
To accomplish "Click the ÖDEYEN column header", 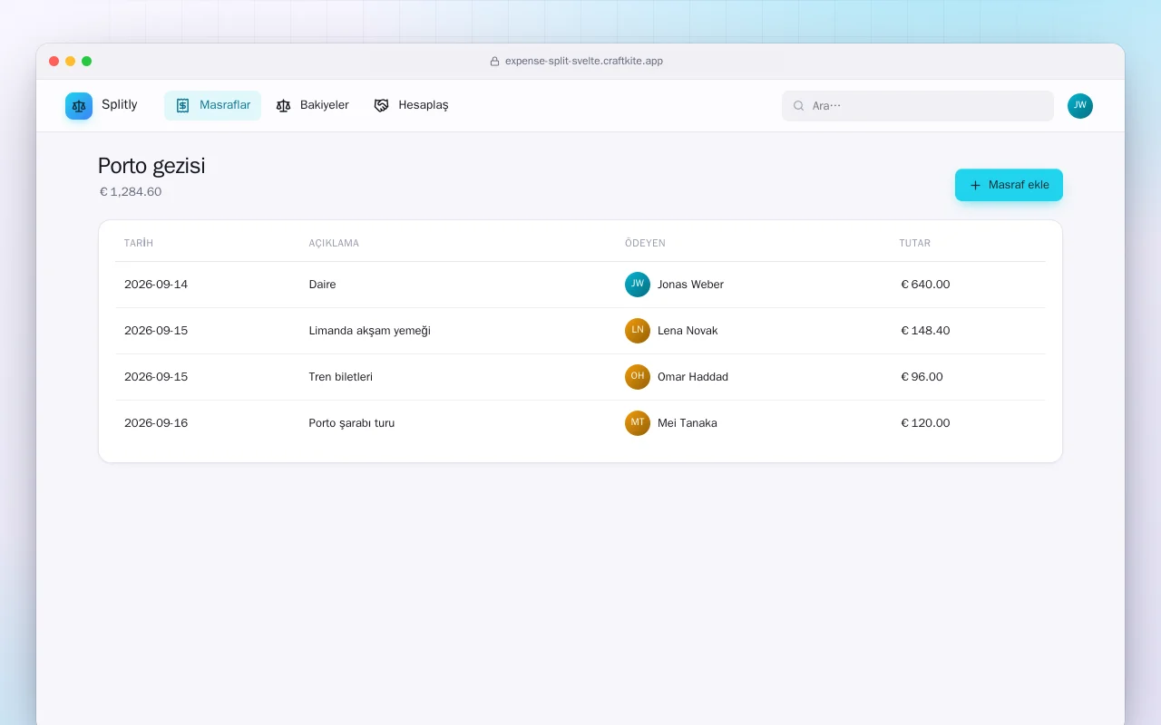I will click(x=645, y=244).
